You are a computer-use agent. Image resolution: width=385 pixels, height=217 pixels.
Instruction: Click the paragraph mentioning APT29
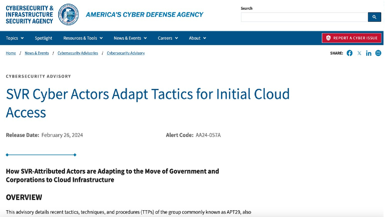click(129, 212)
